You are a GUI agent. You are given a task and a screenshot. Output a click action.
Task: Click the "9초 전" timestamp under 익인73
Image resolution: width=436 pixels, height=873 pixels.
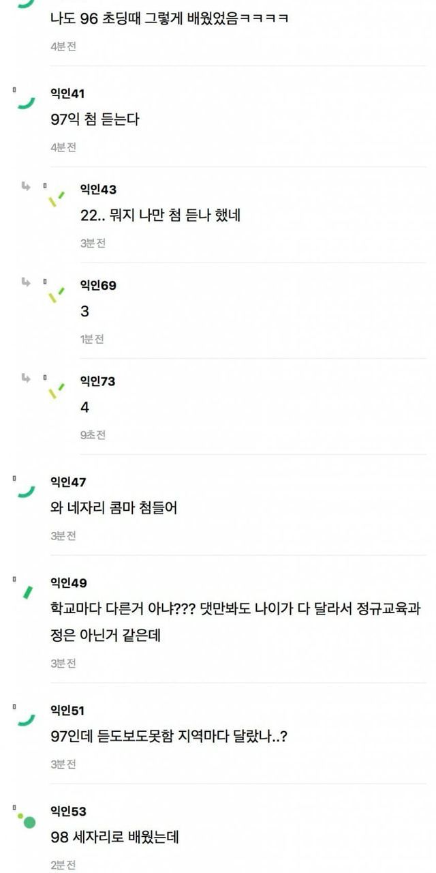click(x=93, y=434)
